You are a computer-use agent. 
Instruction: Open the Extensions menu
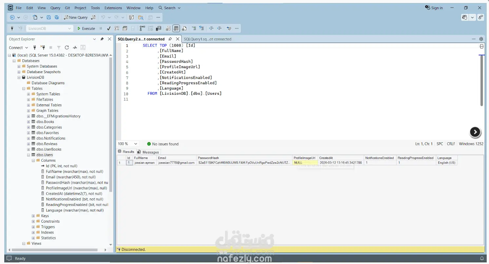point(113,8)
